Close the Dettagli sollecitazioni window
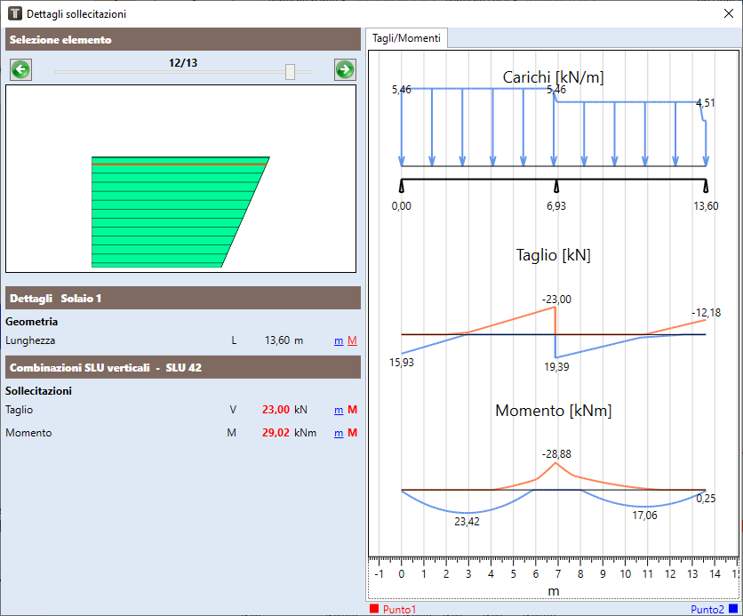743x616 pixels. [729, 13]
